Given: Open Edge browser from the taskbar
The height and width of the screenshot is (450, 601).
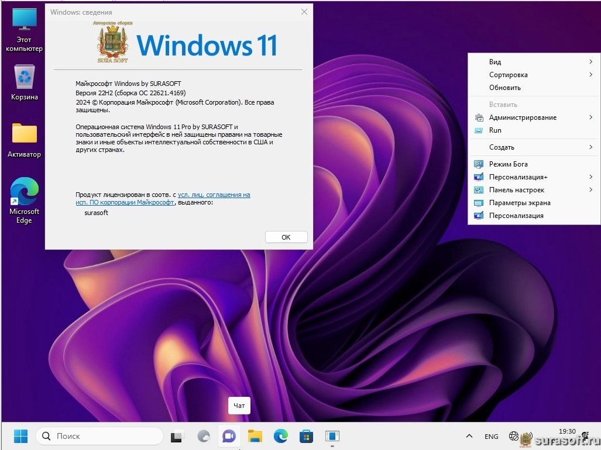Looking at the screenshot, I should (x=281, y=436).
